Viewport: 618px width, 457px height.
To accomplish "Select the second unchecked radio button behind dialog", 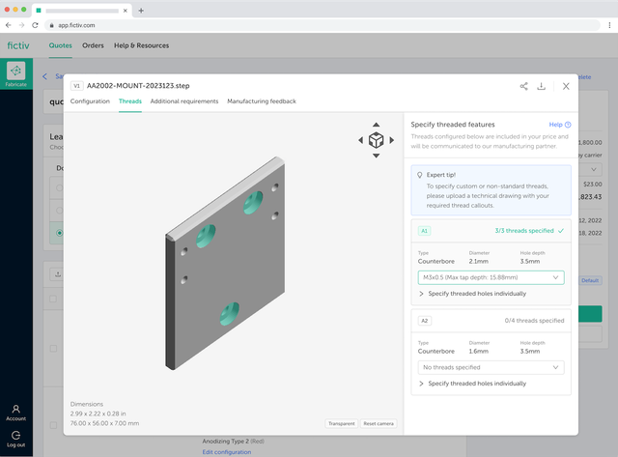I will [x=59, y=211].
